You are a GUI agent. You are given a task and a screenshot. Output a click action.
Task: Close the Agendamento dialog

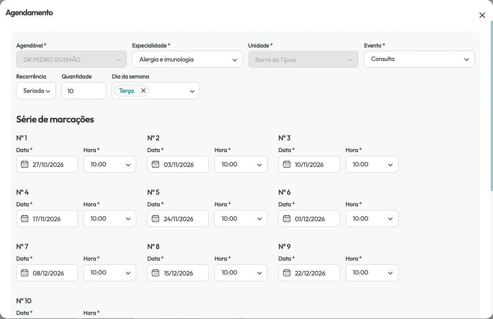(x=482, y=15)
